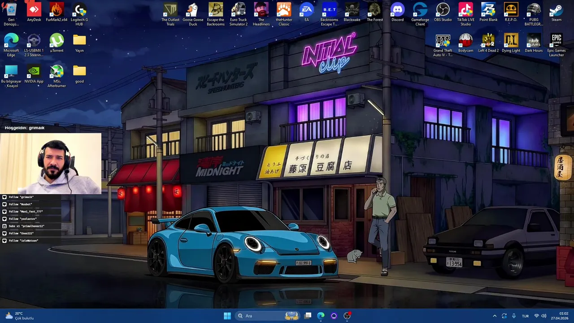Click the Hoşgeldin: grimaik welcome text
Screen dimensions: 574x323
pos(25,128)
